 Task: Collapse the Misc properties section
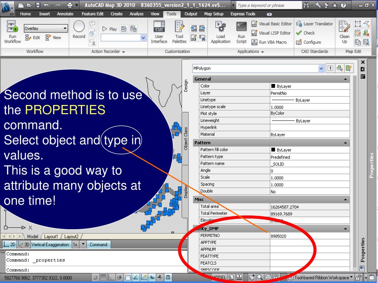click(x=345, y=199)
